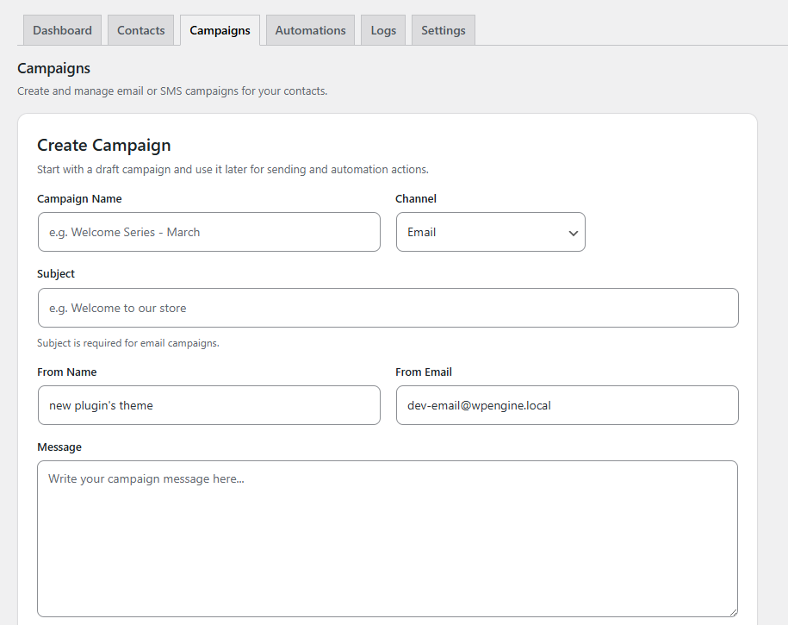The width and height of the screenshot is (788, 625).
Task: Click the Create Campaign heading
Action: pos(104,145)
